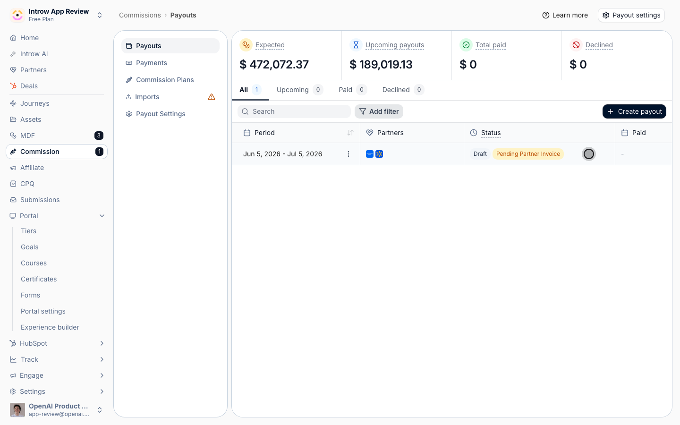Image resolution: width=680 pixels, height=425 pixels.
Task: Toggle the circular status indicator in row
Action: (x=589, y=154)
